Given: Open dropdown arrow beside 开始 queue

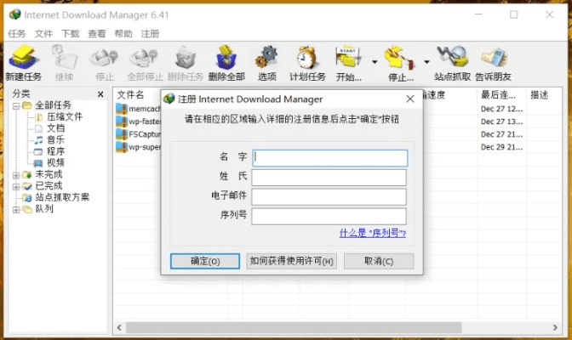Looking at the screenshot, I should click(x=375, y=62).
